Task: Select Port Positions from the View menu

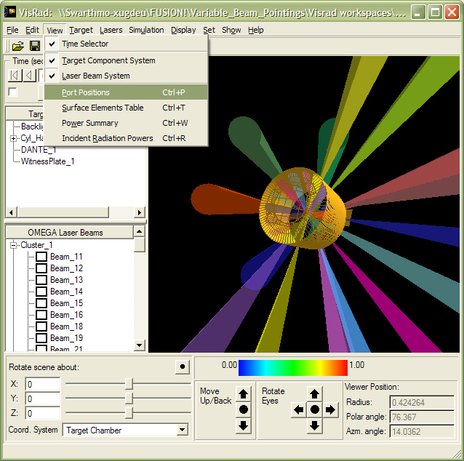Action: (86, 92)
